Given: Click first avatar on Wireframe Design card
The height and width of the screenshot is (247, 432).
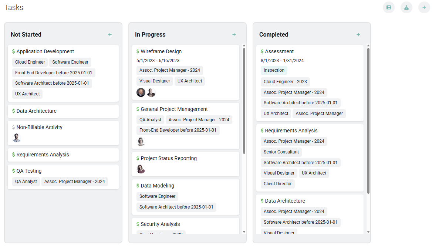Looking at the screenshot, I should tap(141, 92).
